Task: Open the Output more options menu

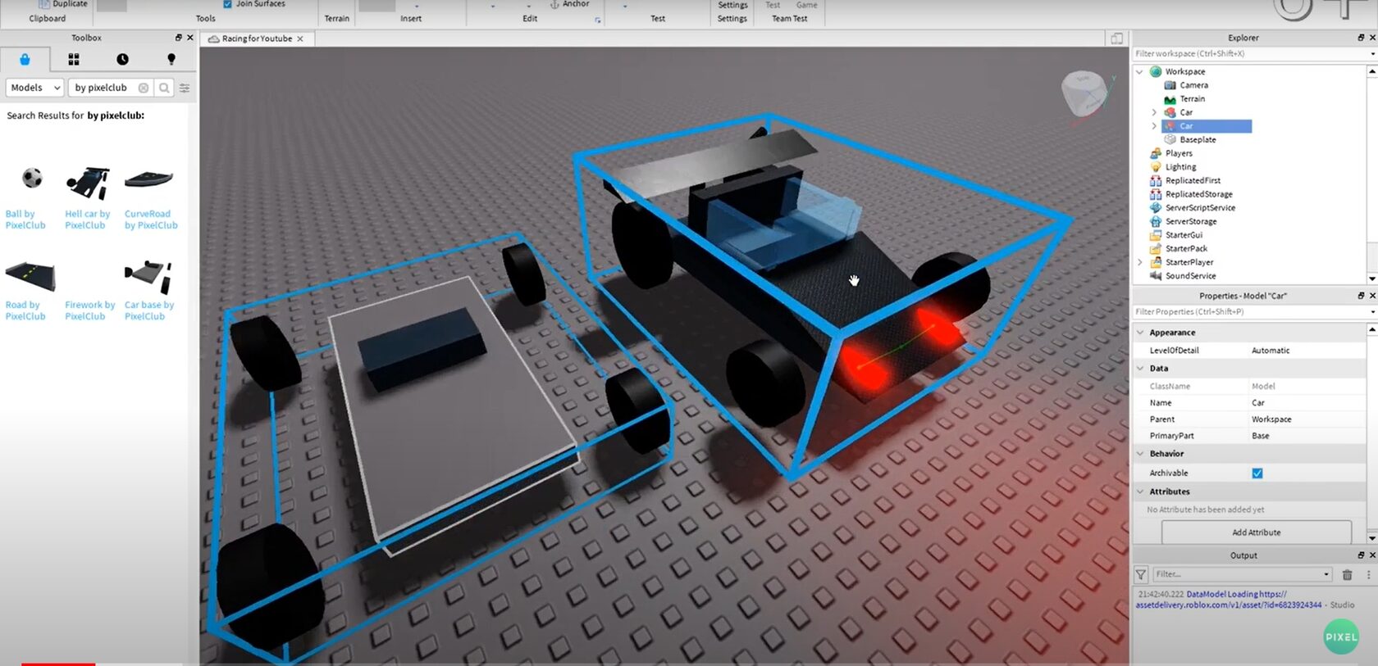Action: (x=1368, y=574)
